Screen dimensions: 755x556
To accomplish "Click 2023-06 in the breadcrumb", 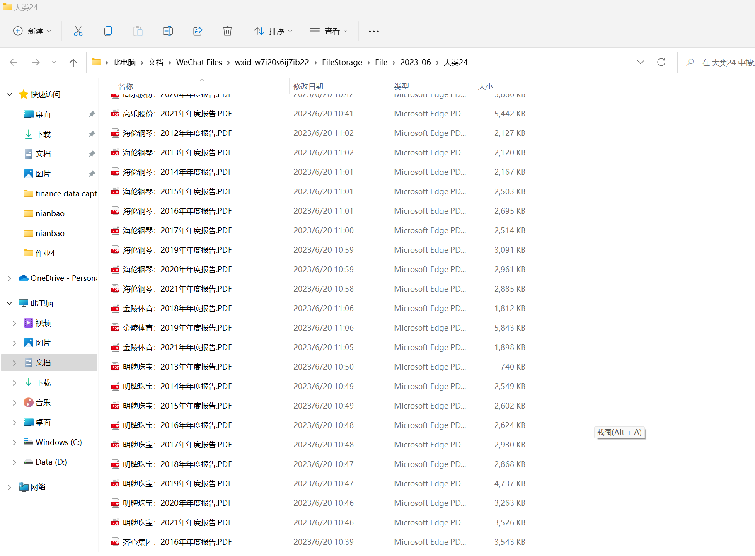I will 416,62.
